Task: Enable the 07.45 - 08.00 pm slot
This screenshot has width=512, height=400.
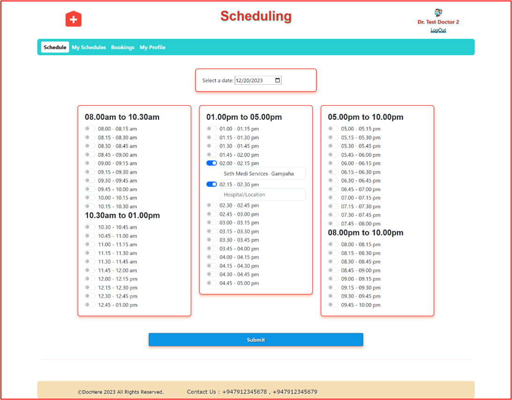Action: coord(333,223)
